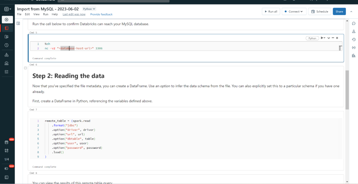Click the .load() code line
Image resolution: width=358 pixels, height=184 pixels.
tap(58, 152)
